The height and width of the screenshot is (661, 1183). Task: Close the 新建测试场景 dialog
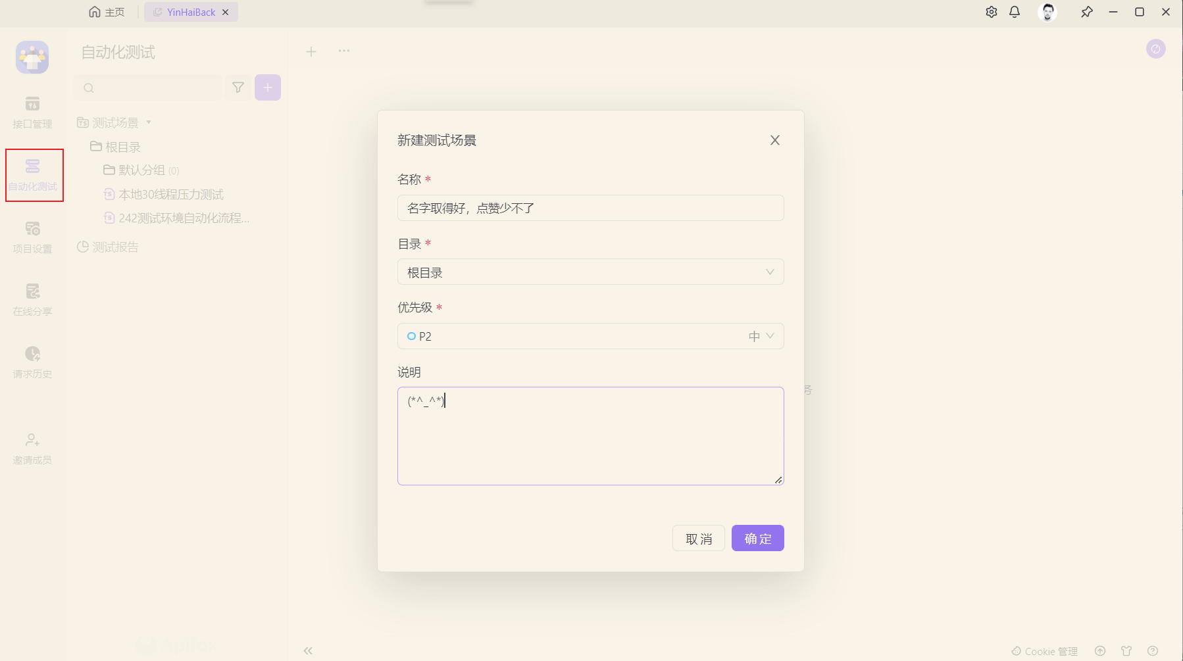(775, 140)
